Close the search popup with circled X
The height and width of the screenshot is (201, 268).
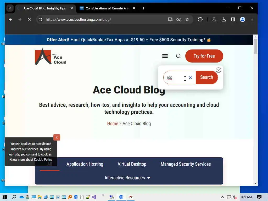pos(219,70)
